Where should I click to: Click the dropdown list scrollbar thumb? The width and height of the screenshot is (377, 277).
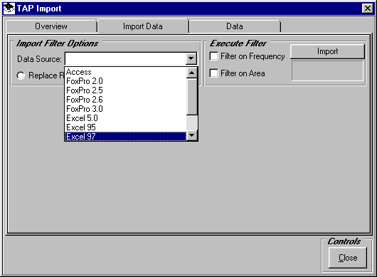pyautogui.click(x=192, y=97)
